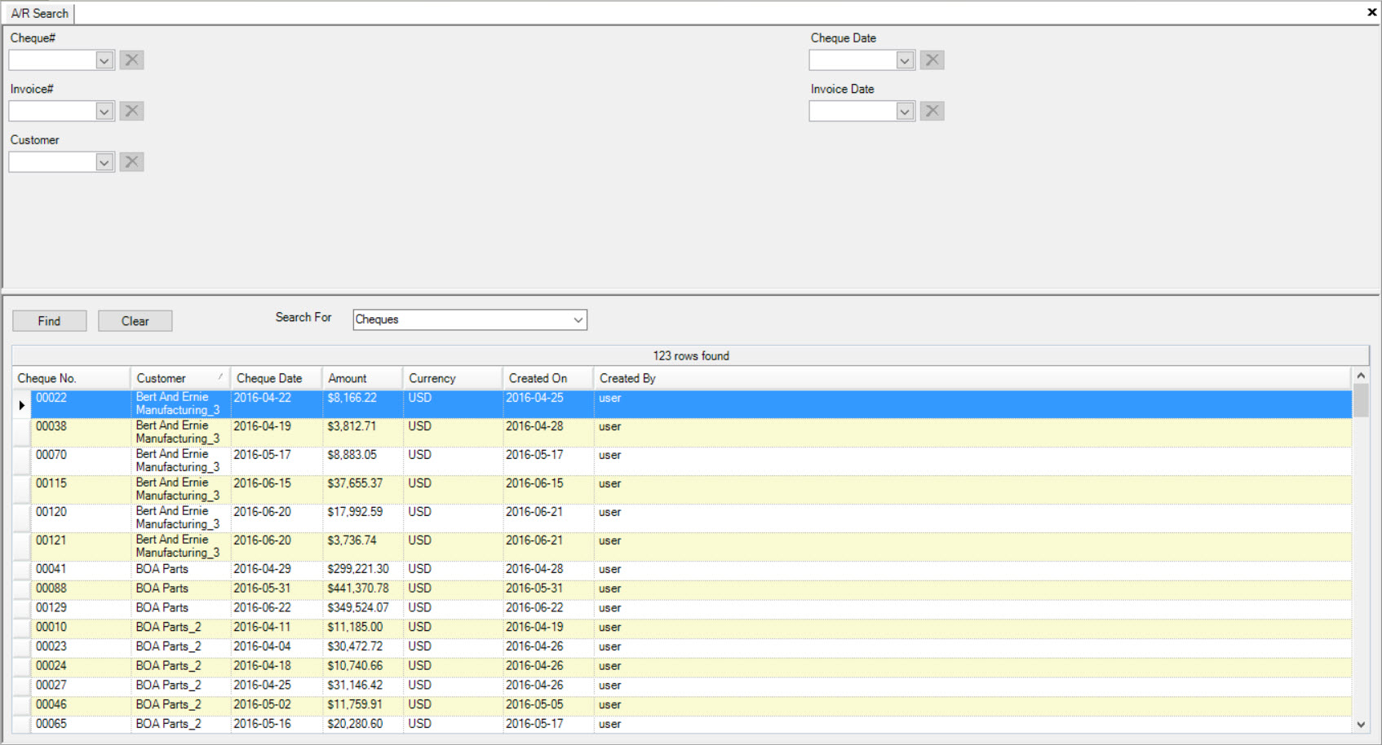This screenshot has width=1382, height=745.
Task: Click amount $8,166.22 in selected row
Action: click(x=363, y=404)
